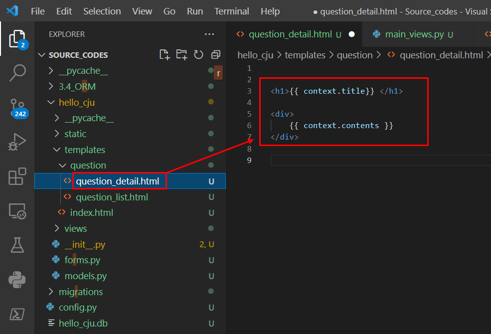Open the PowerShell terminal icon in activity bar
Image resolution: width=491 pixels, height=334 pixels.
(17, 314)
